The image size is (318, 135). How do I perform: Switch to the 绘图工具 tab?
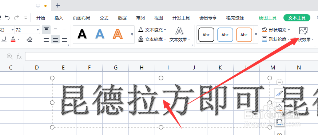pos(268,18)
